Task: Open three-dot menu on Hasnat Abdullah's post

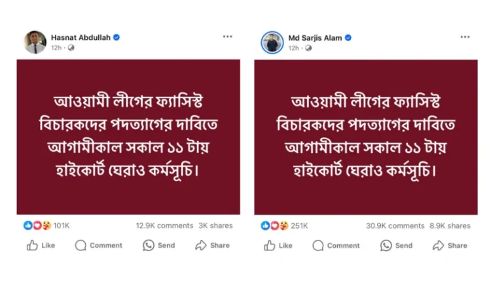Action: [x=227, y=37]
